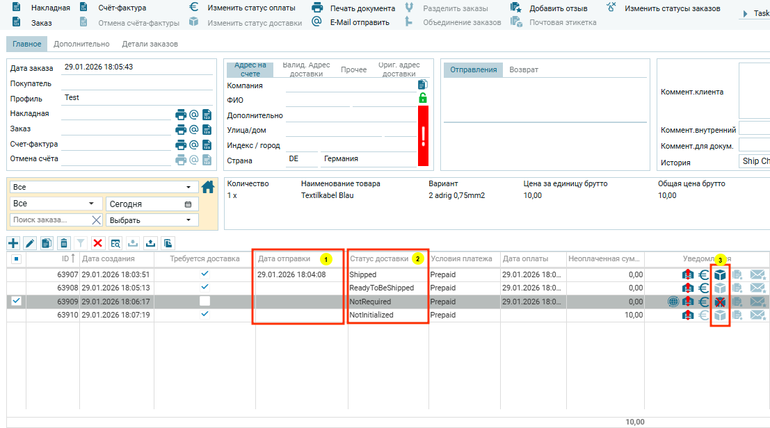The height and width of the screenshot is (428, 770).
Task: Click the add new order plus icon
Action: (x=13, y=243)
